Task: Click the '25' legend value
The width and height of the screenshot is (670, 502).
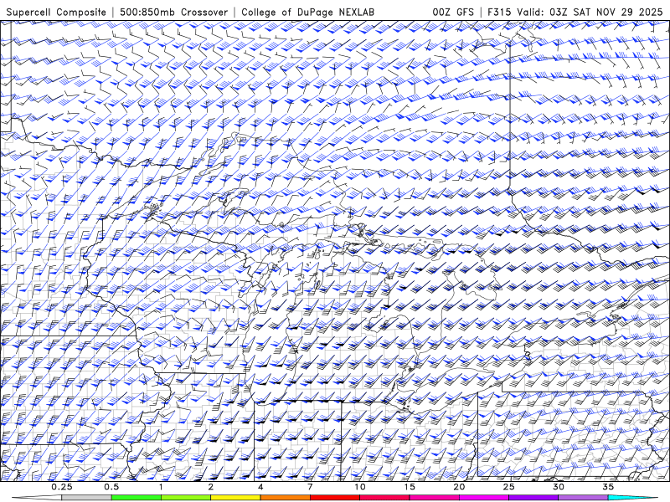Action: [509, 487]
